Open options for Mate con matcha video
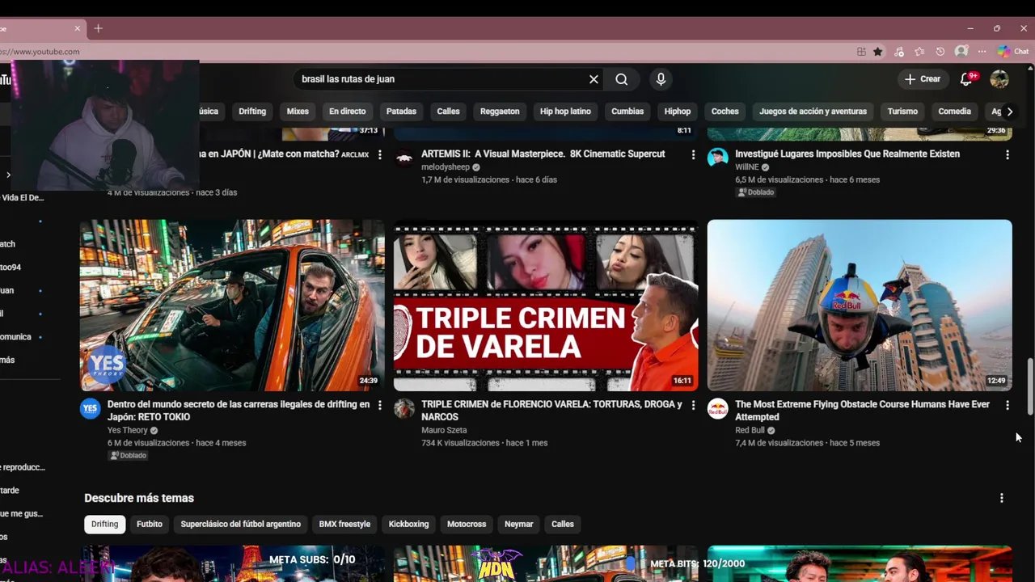1035x582 pixels. pyautogui.click(x=379, y=154)
